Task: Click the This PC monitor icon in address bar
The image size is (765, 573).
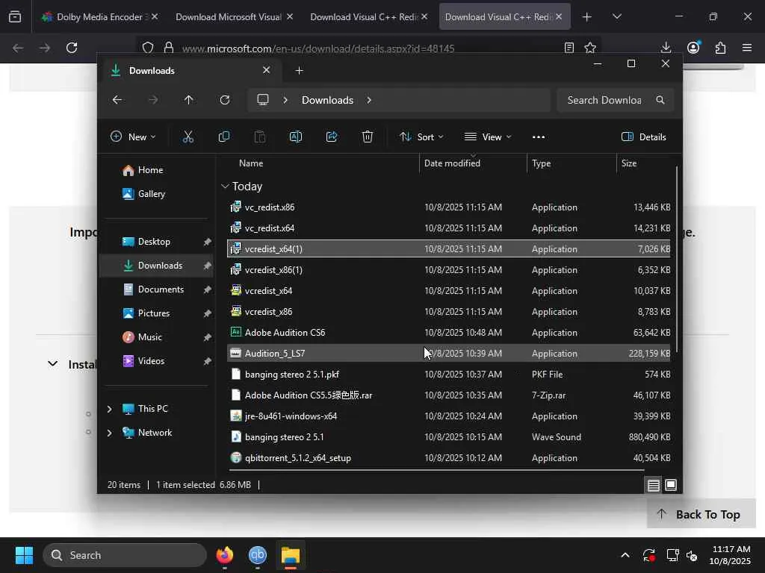Action: point(263,100)
